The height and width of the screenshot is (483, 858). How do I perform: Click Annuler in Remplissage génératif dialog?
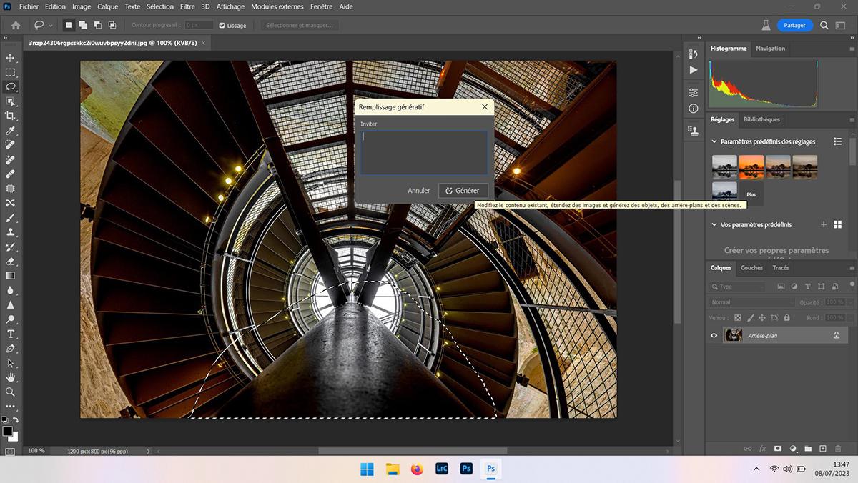419,191
